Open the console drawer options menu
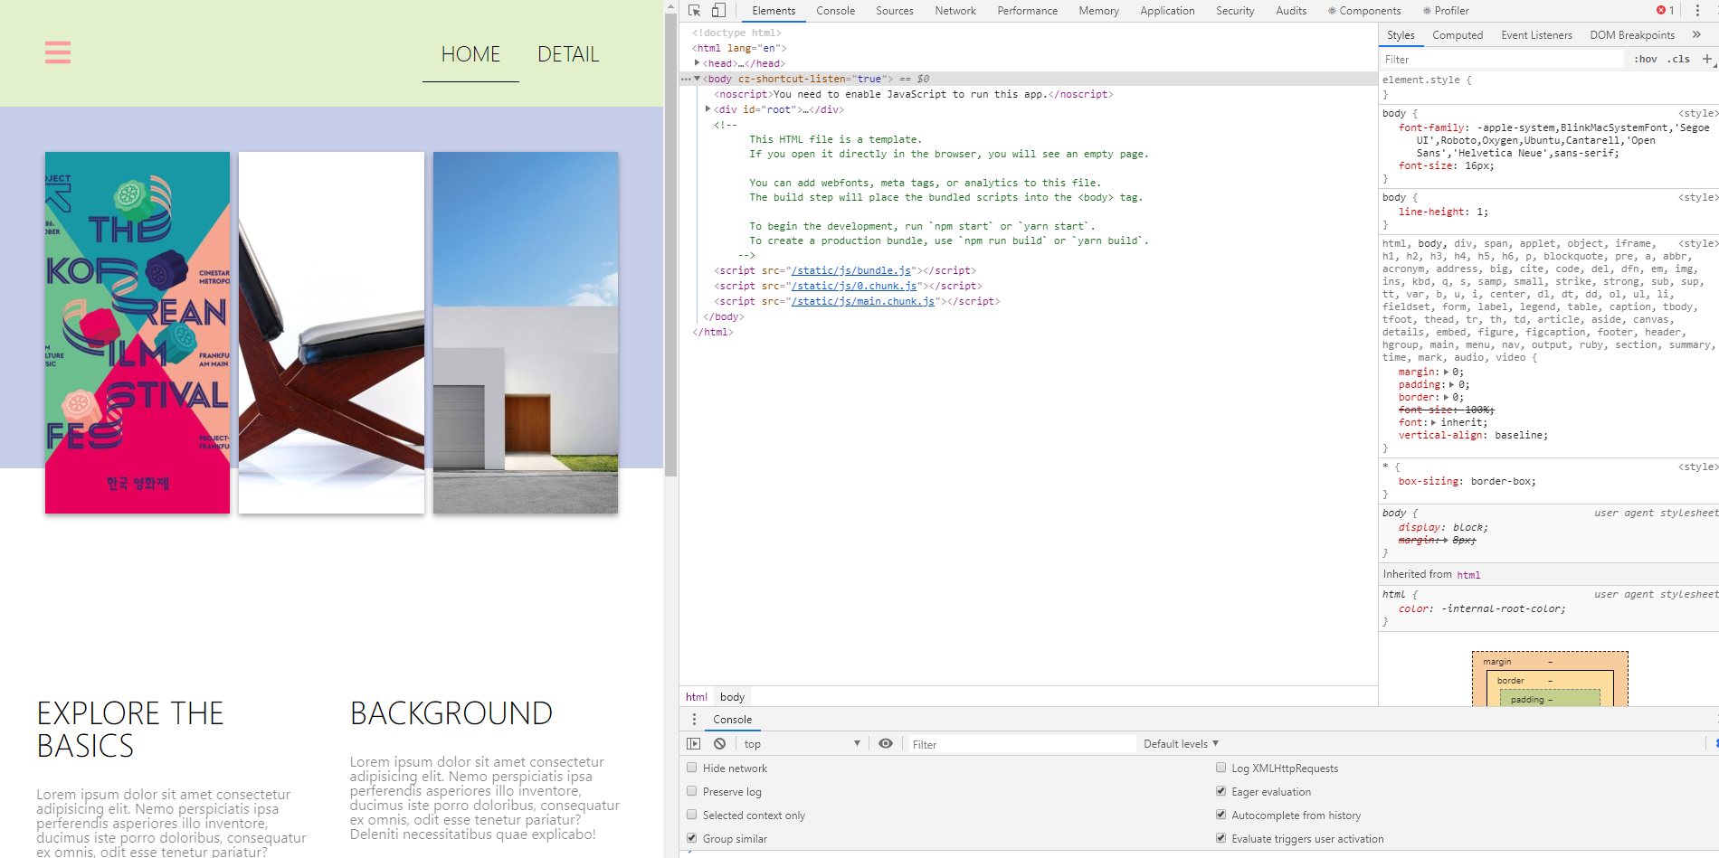The image size is (1719, 858). (694, 720)
